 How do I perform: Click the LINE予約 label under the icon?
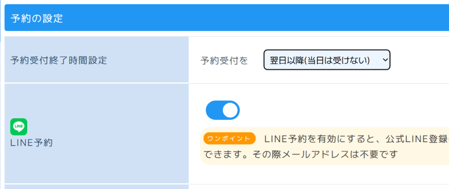(x=31, y=143)
